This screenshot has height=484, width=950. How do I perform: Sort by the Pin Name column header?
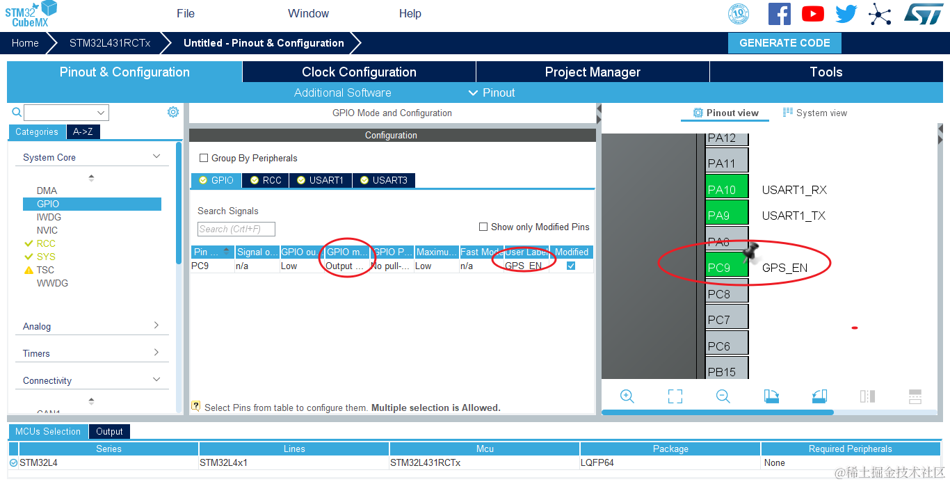[x=212, y=252]
